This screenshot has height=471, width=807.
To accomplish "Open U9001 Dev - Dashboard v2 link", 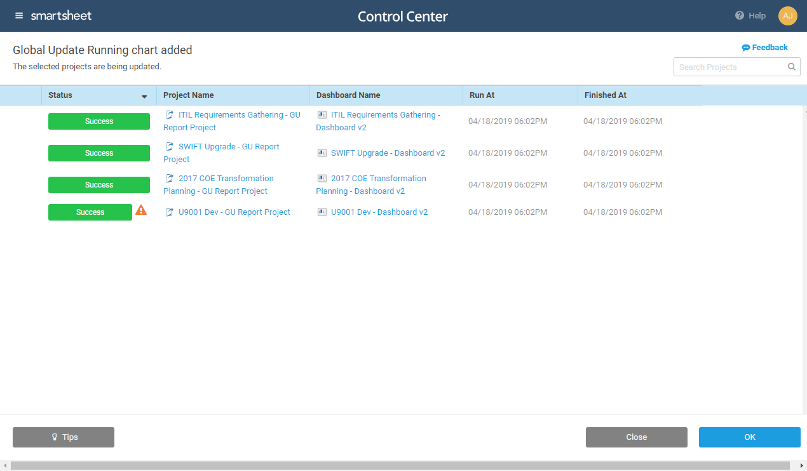I will pyautogui.click(x=379, y=212).
